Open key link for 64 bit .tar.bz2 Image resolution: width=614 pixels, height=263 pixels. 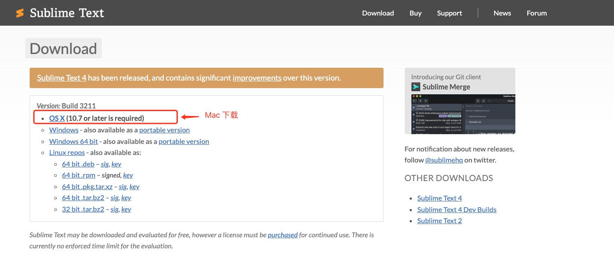(x=126, y=197)
